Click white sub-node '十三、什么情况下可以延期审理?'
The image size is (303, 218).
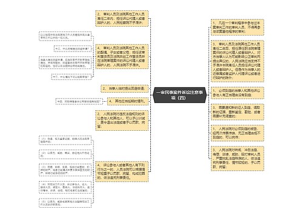click(x=71, y=77)
